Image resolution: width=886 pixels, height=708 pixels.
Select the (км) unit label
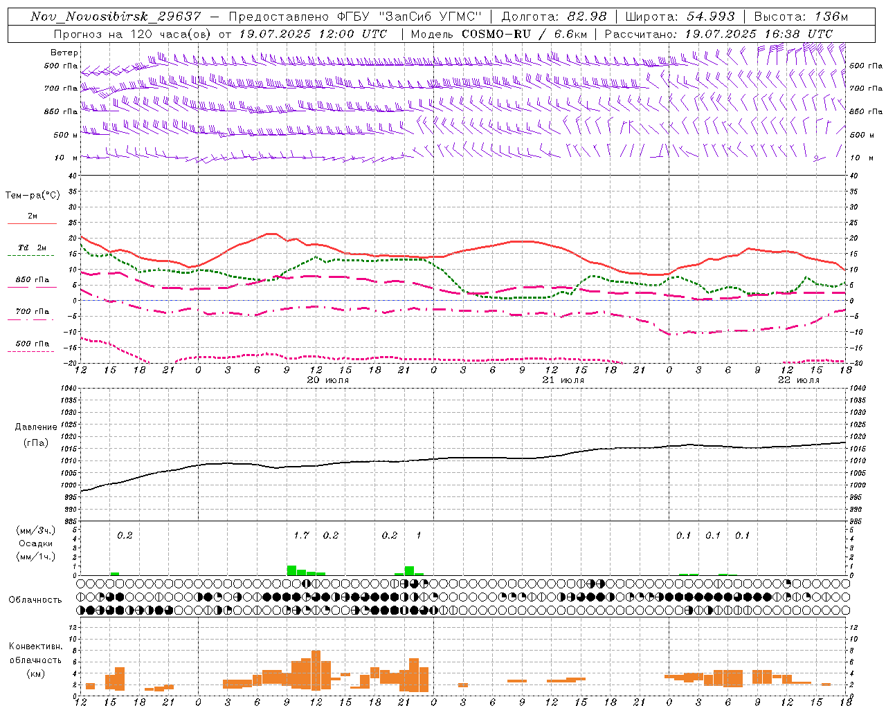pos(35,673)
